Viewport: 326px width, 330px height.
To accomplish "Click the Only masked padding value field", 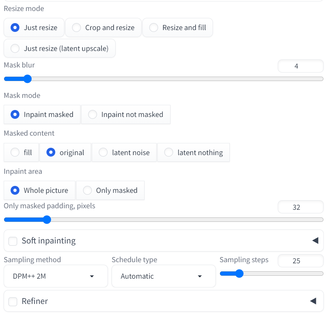I will (300, 207).
